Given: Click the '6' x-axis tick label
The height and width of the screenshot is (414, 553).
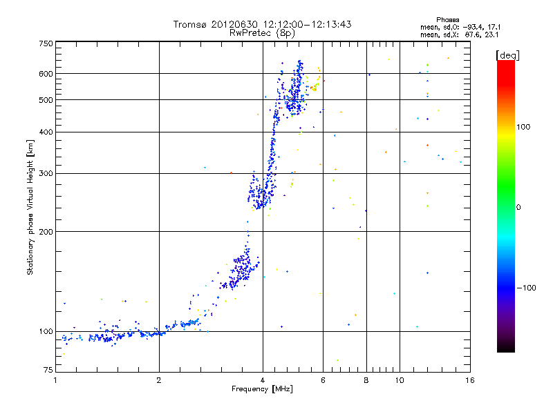Looking at the screenshot, I should click(323, 380).
